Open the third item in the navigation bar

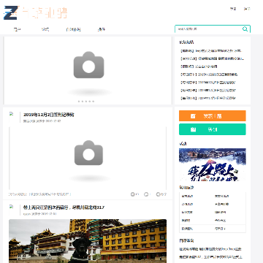coord(73,29)
